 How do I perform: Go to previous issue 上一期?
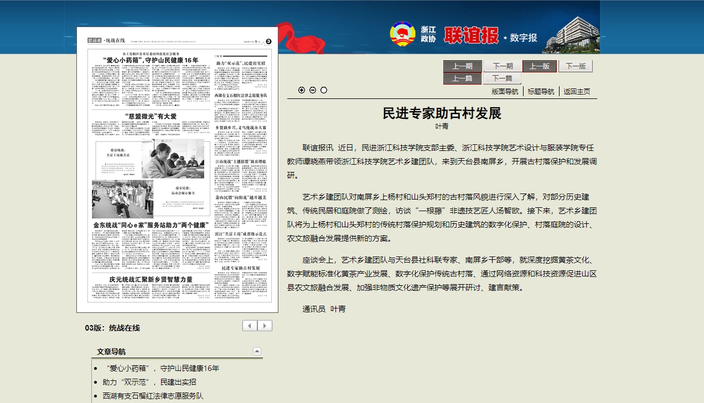click(463, 66)
